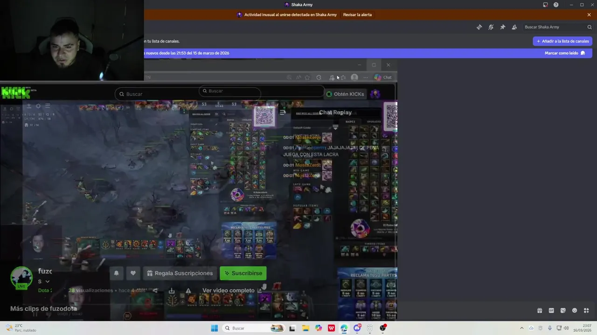Open browser three-dots menu

[366, 77]
